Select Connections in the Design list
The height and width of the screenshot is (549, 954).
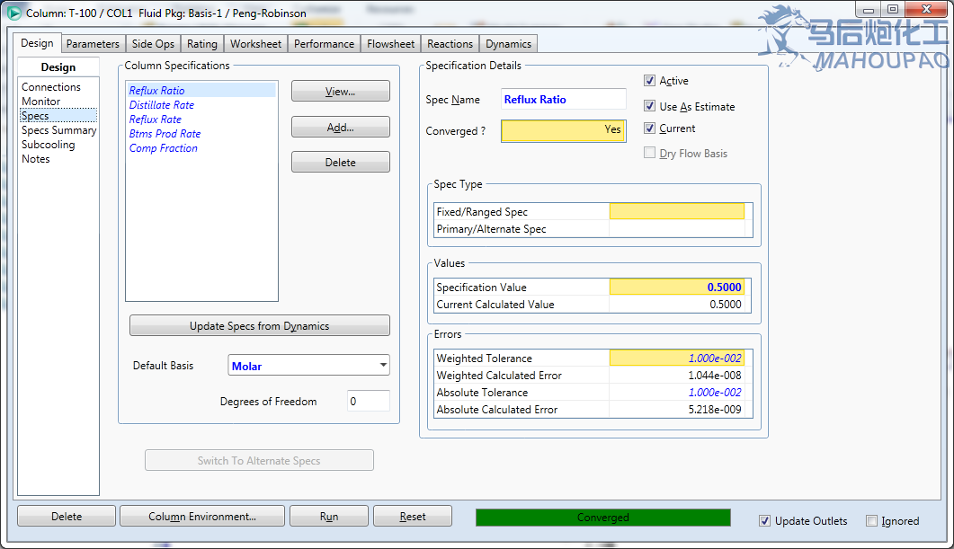coord(51,87)
